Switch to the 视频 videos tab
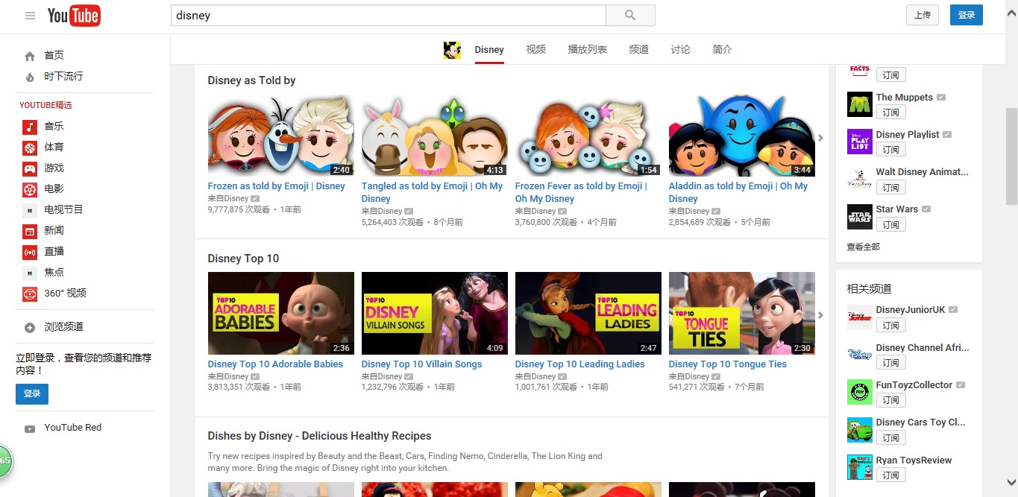Image resolution: width=1018 pixels, height=497 pixels. (535, 50)
